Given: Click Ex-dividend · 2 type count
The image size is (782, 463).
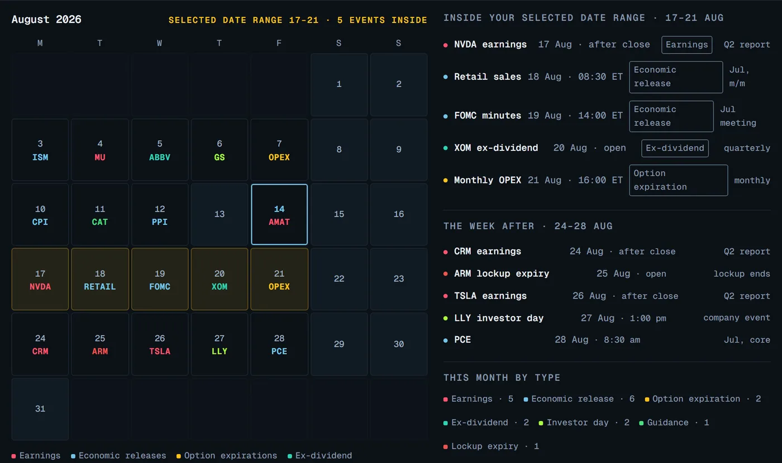Looking at the screenshot, I should [x=487, y=423].
